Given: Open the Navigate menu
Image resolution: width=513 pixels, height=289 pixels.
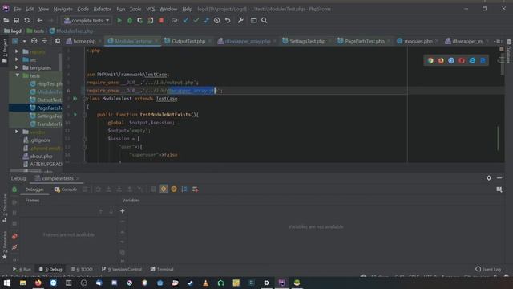Looking at the screenshot, I should coord(63,9).
